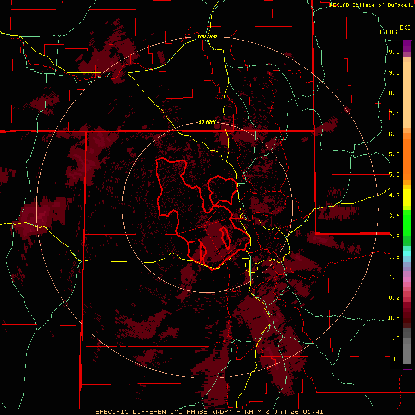Select the 5.8 scale value

click(x=394, y=154)
